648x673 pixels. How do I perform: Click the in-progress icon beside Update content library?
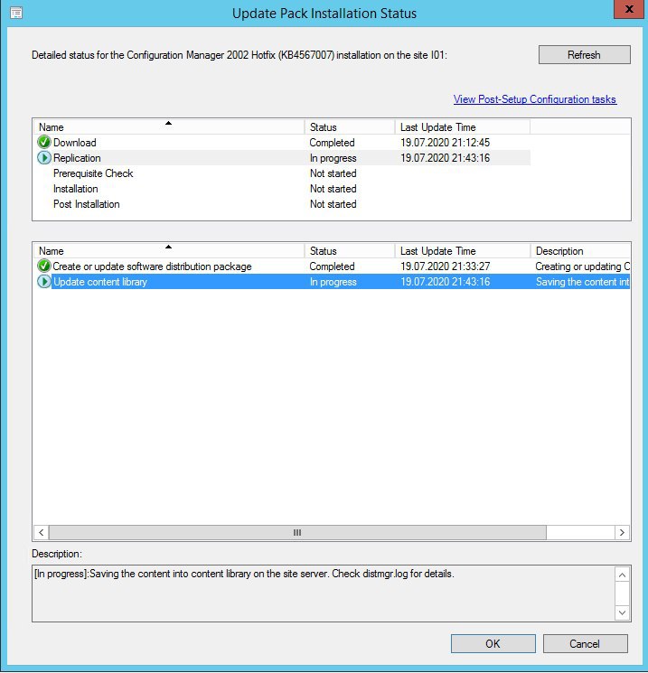(x=43, y=282)
